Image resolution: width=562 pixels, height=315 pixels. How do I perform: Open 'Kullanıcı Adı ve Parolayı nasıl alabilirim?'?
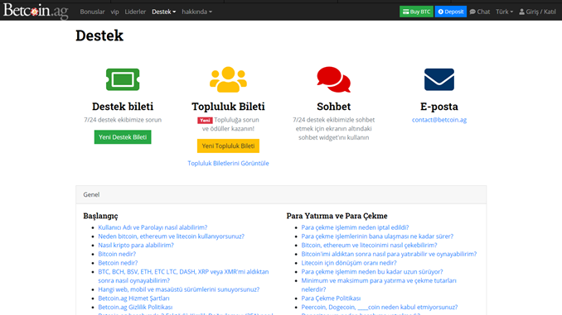153,227
